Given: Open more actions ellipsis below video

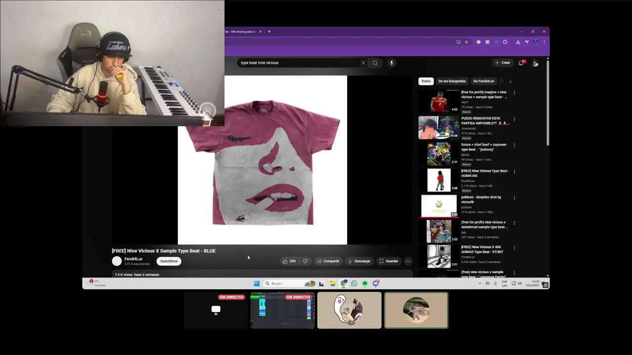Looking at the screenshot, I should (x=408, y=261).
